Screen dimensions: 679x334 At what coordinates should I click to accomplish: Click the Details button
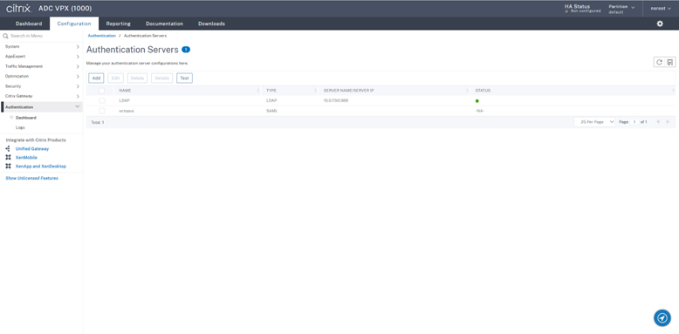coord(162,78)
